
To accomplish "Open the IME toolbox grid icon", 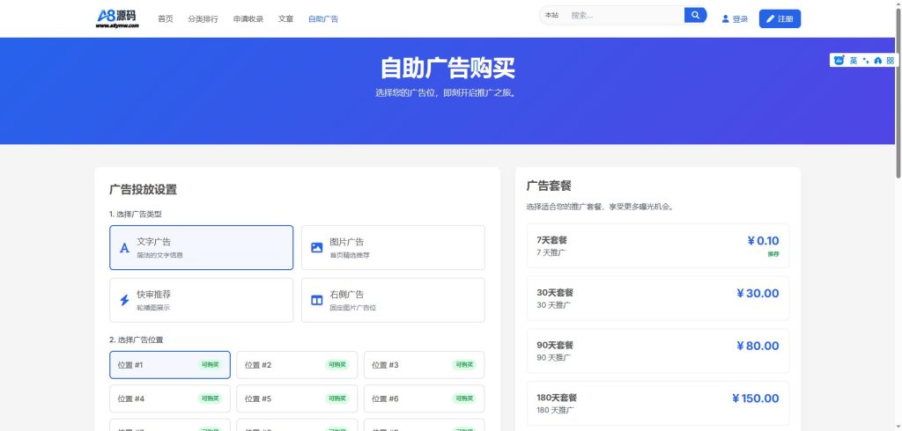I will (x=891, y=61).
